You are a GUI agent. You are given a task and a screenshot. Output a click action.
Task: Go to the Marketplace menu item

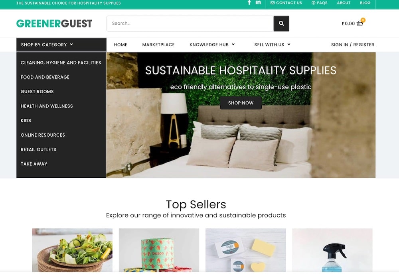pos(158,45)
